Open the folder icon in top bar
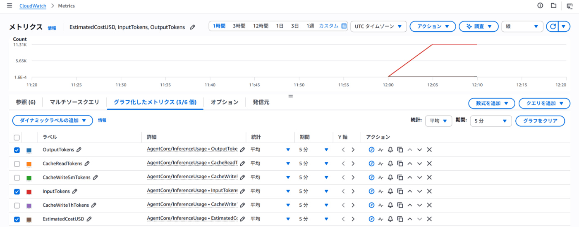Image resolution: width=579 pixels, height=227 pixels. (x=553, y=6)
